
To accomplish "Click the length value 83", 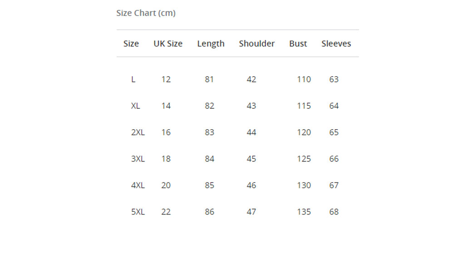I will (209, 132).
